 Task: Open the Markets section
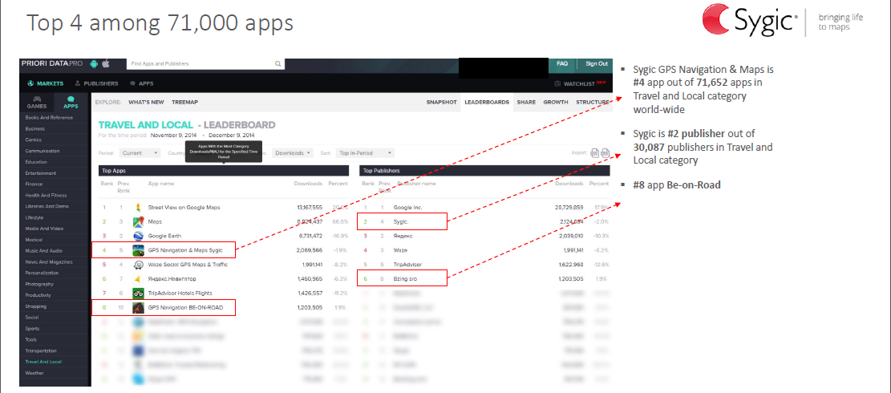(x=46, y=83)
